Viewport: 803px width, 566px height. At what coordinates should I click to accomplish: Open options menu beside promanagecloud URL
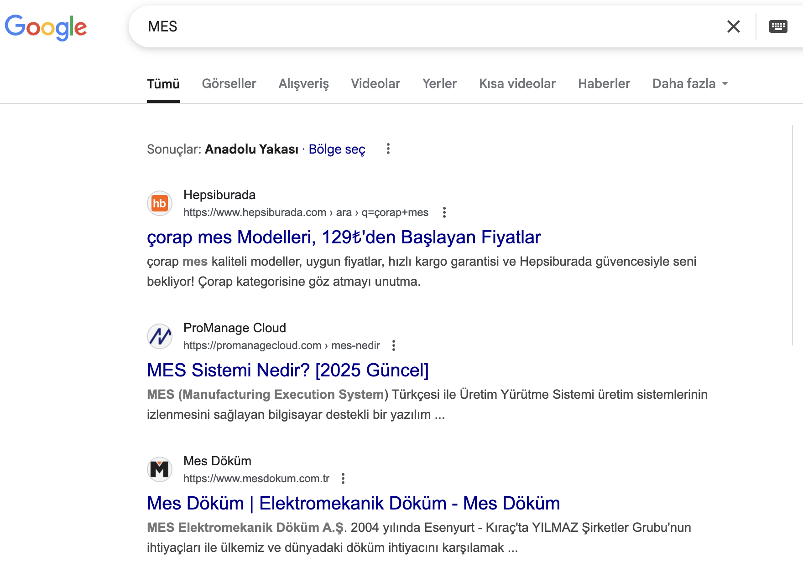coord(394,345)
